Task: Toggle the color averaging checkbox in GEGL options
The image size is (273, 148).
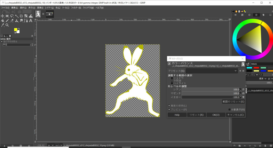Action: 2,42
